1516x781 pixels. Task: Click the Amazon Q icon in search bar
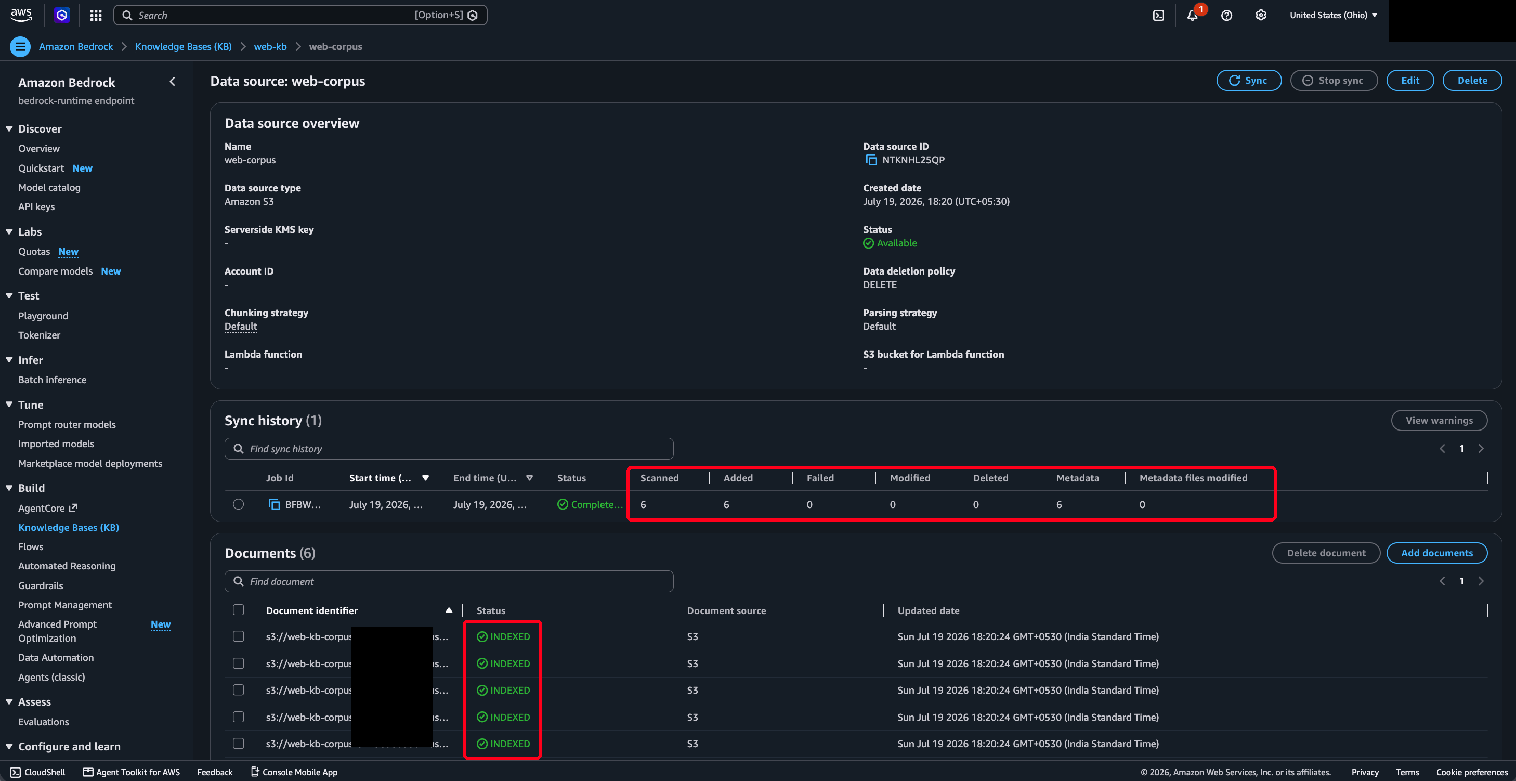click(x=473, y=15)
